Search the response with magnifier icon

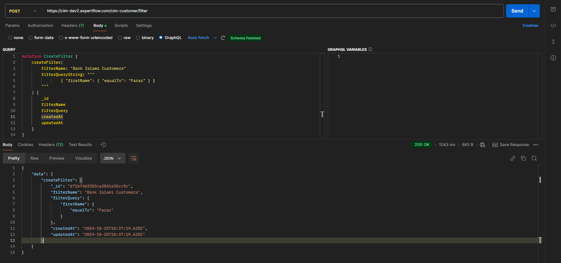tap(534, 158)
